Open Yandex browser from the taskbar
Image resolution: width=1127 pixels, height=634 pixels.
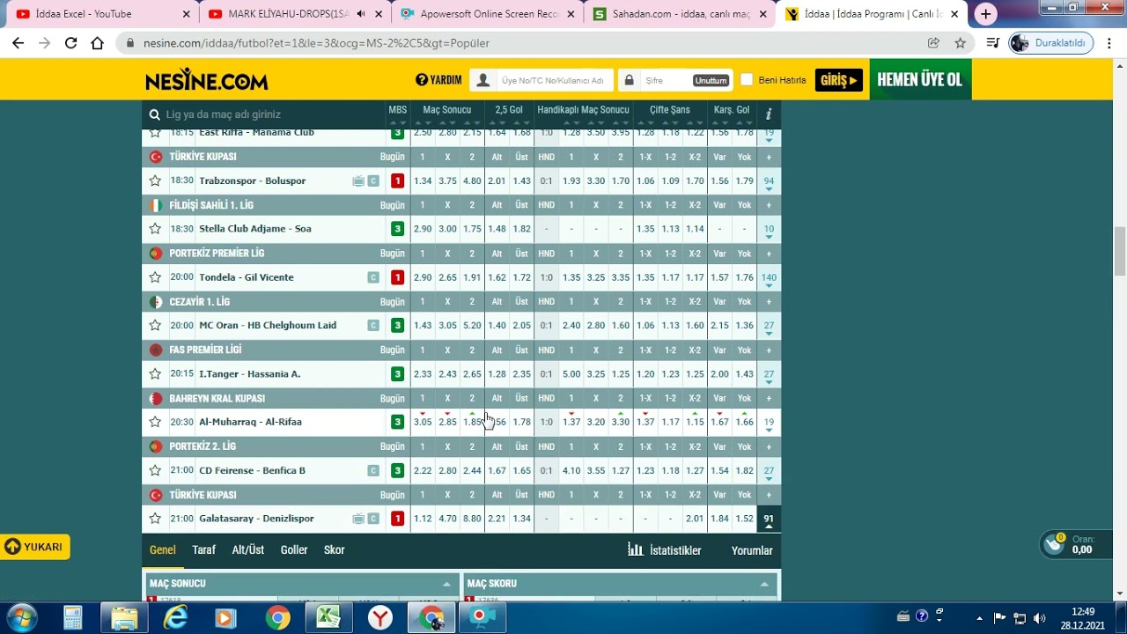click(380, 618)
